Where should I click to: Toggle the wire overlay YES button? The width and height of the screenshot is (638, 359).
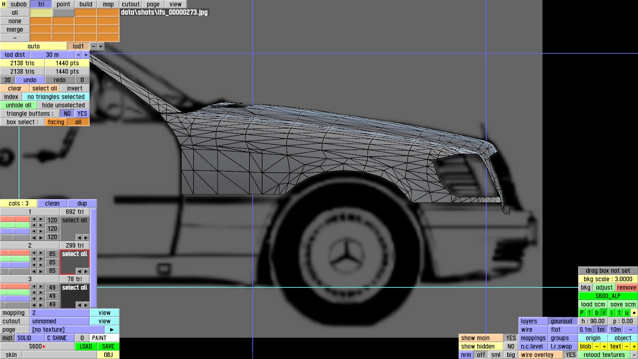pyautogui.click(x=571, y=355)
